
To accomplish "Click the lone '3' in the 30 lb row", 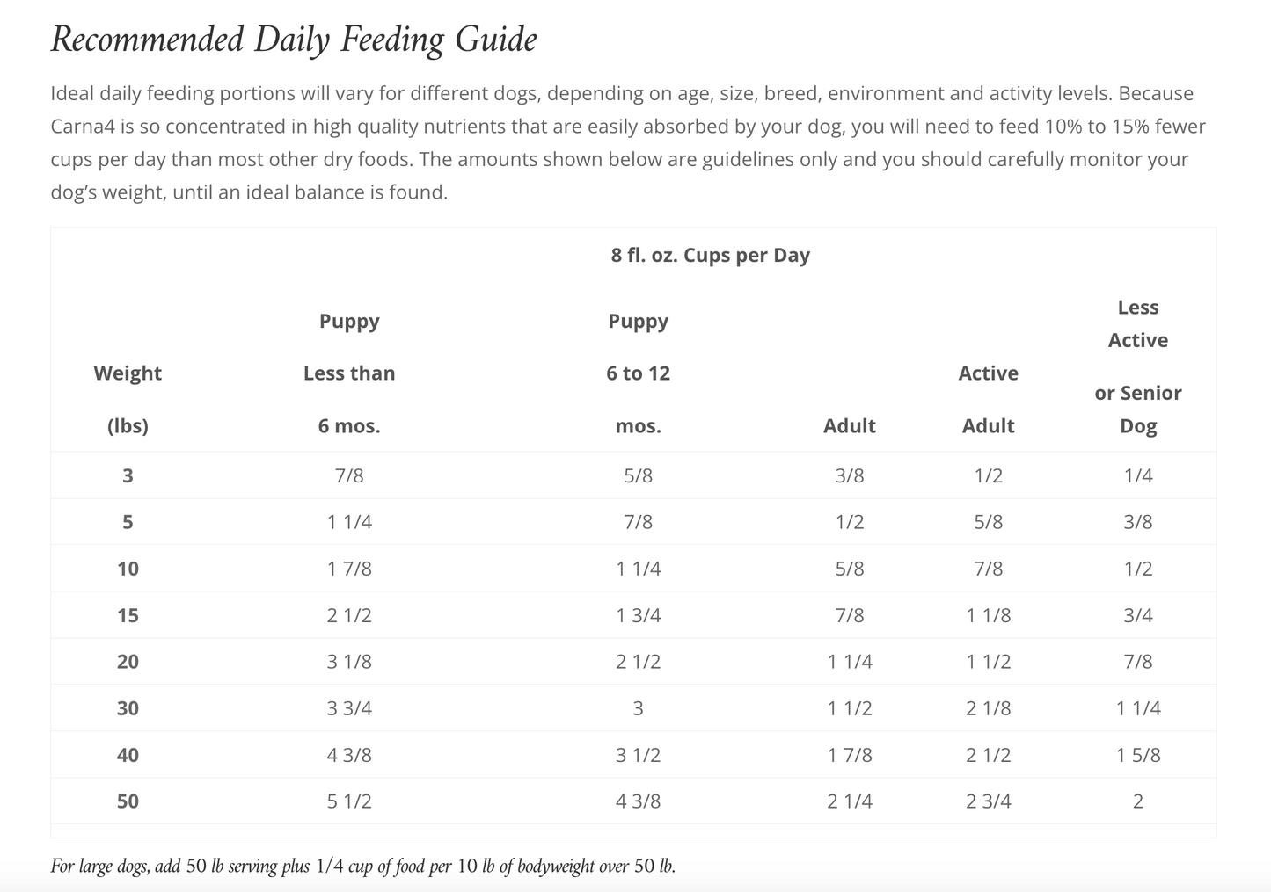I will tap(638, 708).
